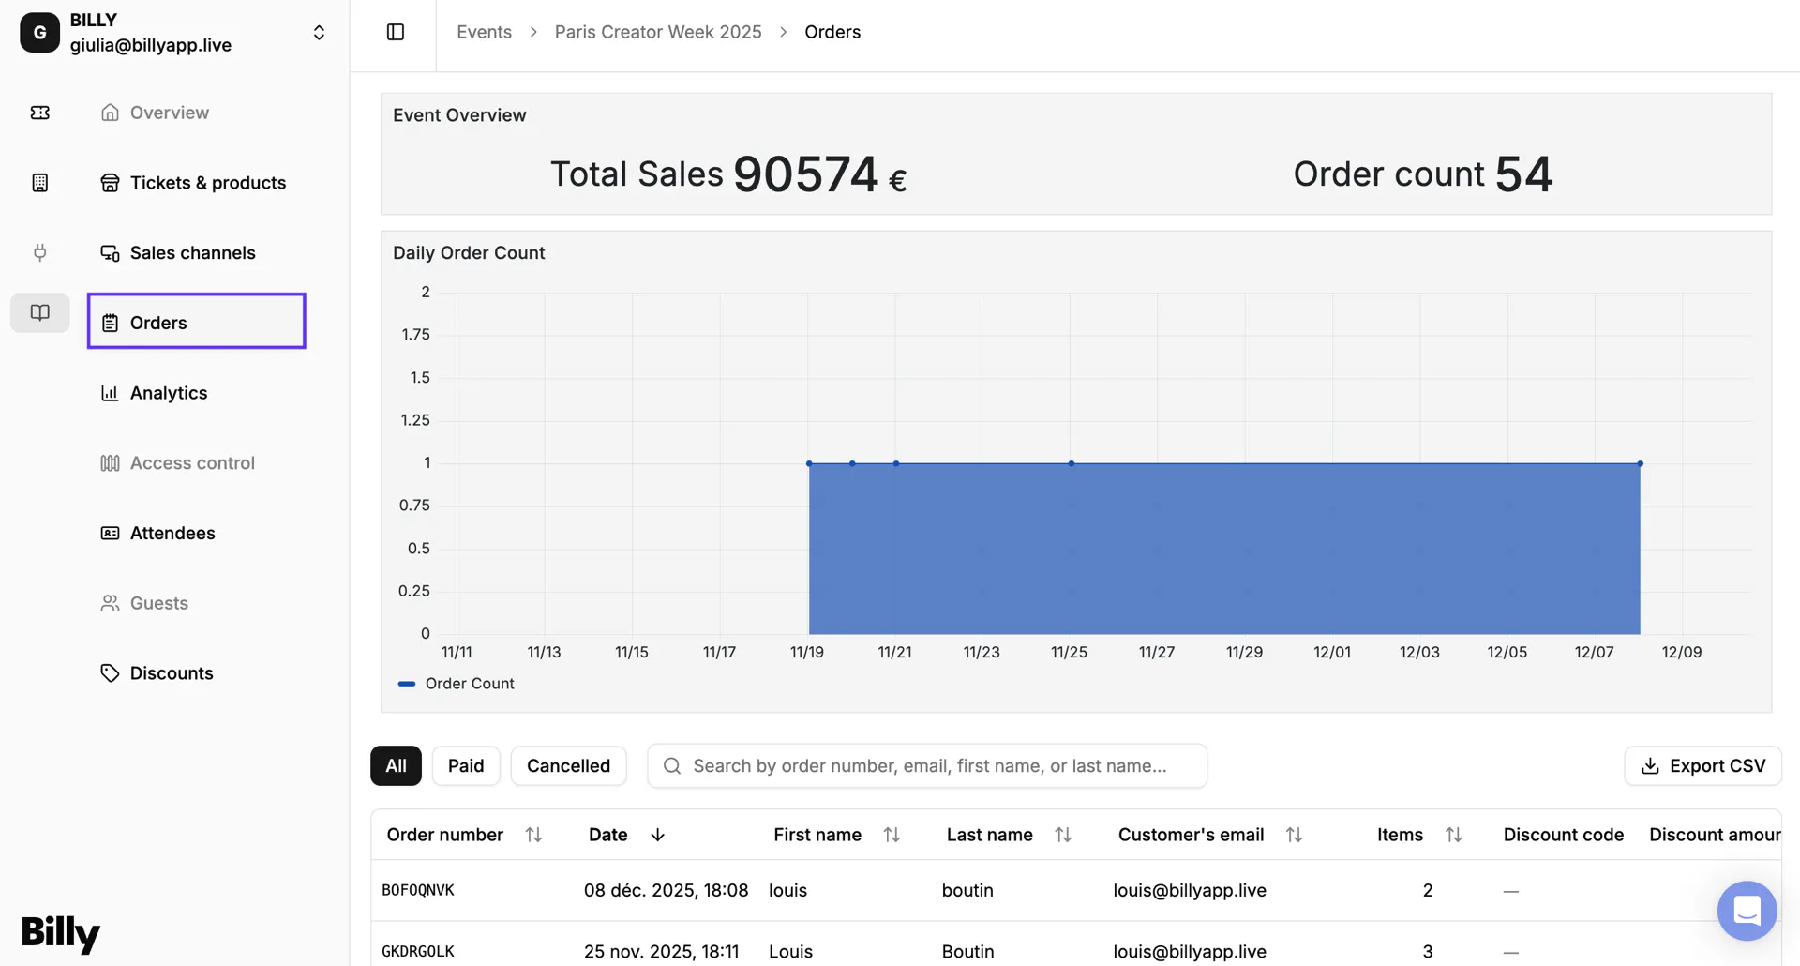Screen dimensions: 1800x966
Task: Open the building icon in the left rail
Action: click(39, 183)
